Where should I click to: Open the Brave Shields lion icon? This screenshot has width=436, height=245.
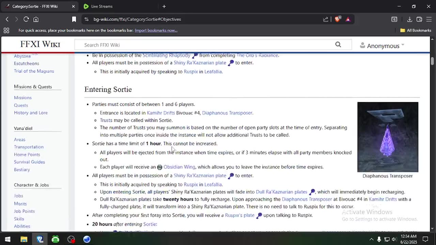point(337,19)
